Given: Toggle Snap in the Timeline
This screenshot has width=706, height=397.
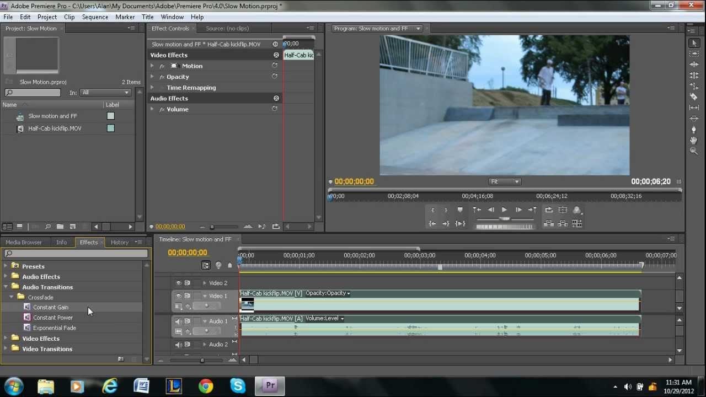Looking at the screenshot, I should (x=206, y=265).
